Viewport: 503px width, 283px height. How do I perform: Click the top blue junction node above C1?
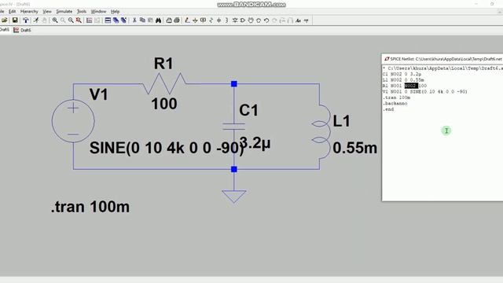click(x=234, y=84)
